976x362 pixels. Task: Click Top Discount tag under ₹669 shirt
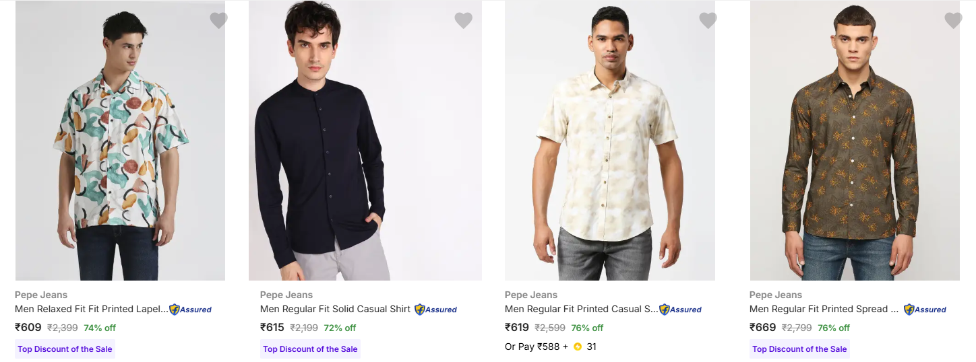click(x=799, y=349)
